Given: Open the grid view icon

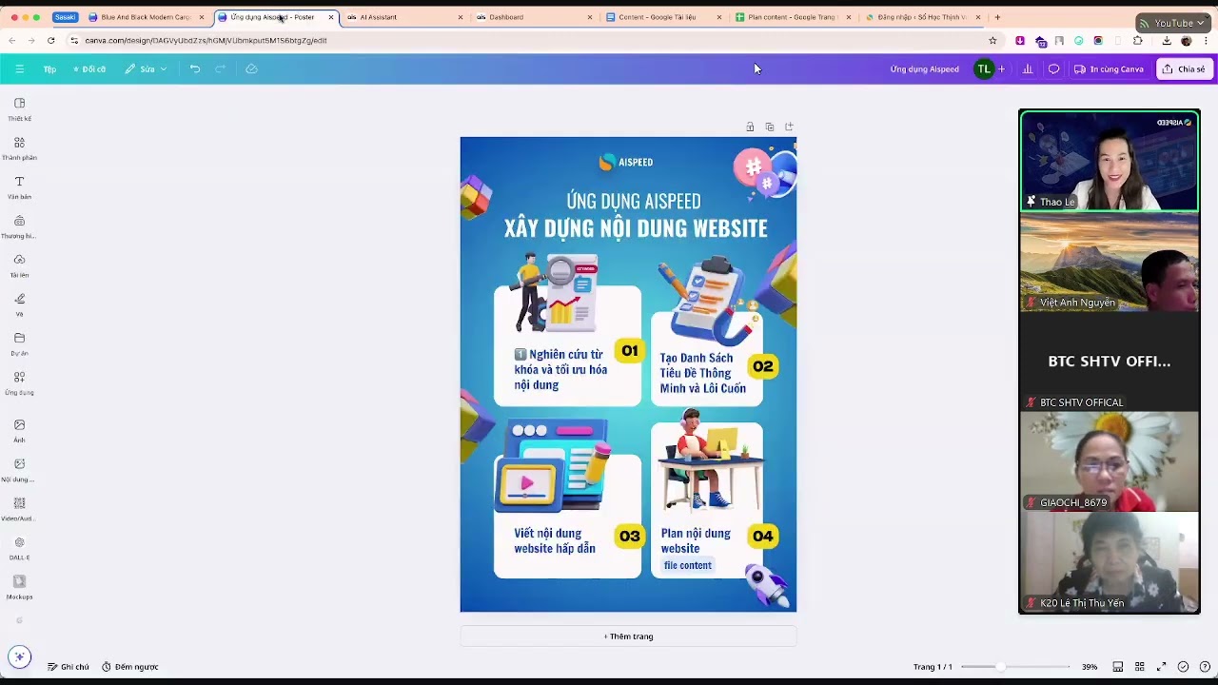Looking at the screenshot, I should pos(1139,667).
